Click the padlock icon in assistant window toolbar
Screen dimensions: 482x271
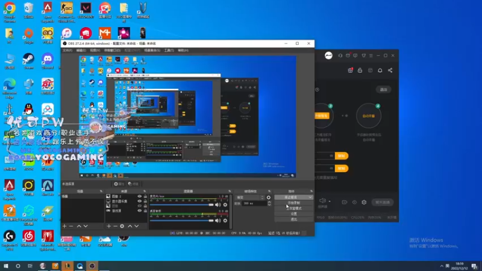click(360, 70)
